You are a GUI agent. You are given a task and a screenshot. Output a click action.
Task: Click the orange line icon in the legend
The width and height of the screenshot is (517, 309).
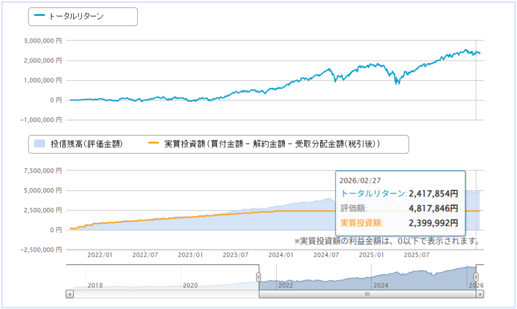154,144
